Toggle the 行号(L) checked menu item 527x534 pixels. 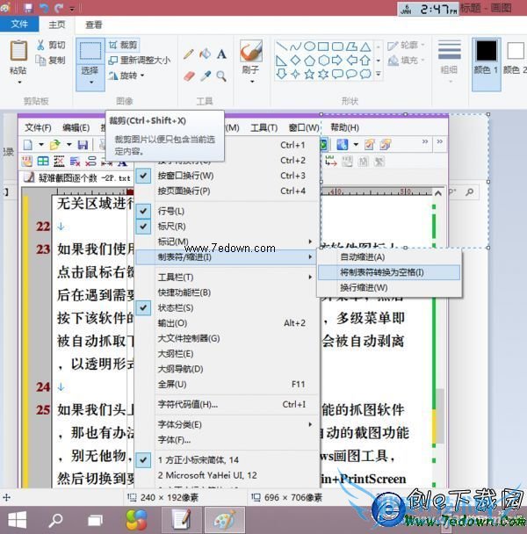[x=170, y=211]
